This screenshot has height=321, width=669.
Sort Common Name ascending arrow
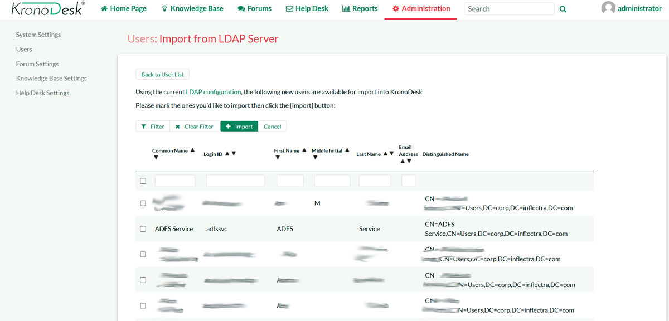coord(193,150)
